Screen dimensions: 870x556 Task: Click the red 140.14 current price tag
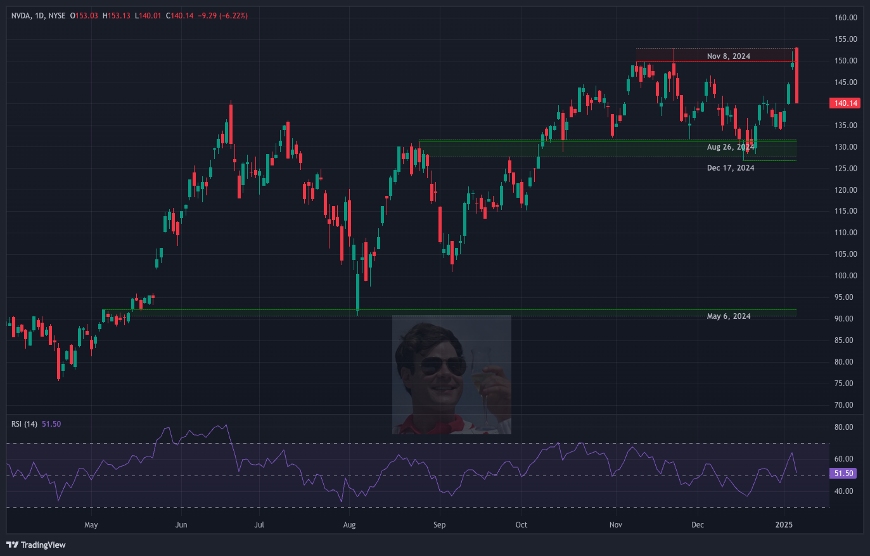pyautogui.click(x=845, y=103)
